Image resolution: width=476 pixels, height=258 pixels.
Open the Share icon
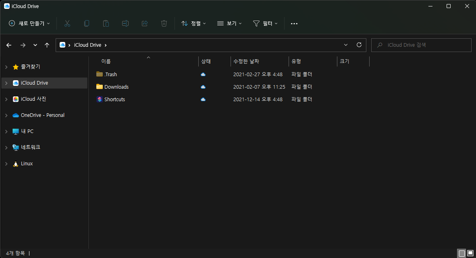[x=145, y=23]
